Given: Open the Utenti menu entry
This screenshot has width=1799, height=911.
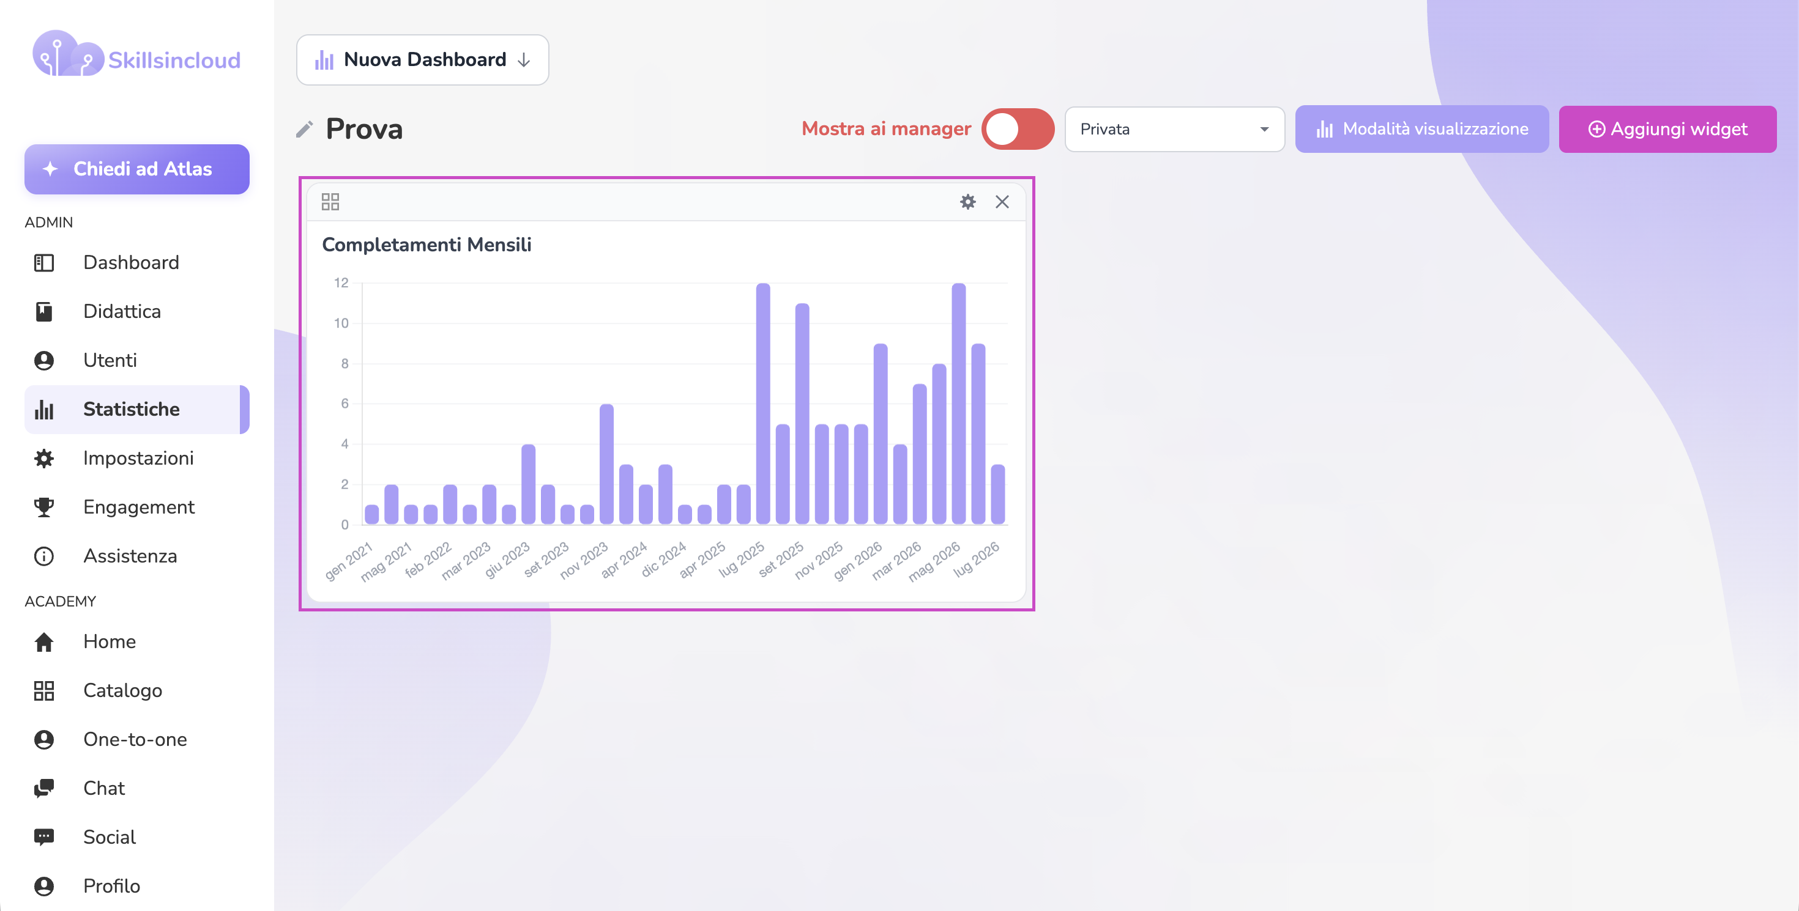Looking at the screenshot, I should [x=137, y=361].
